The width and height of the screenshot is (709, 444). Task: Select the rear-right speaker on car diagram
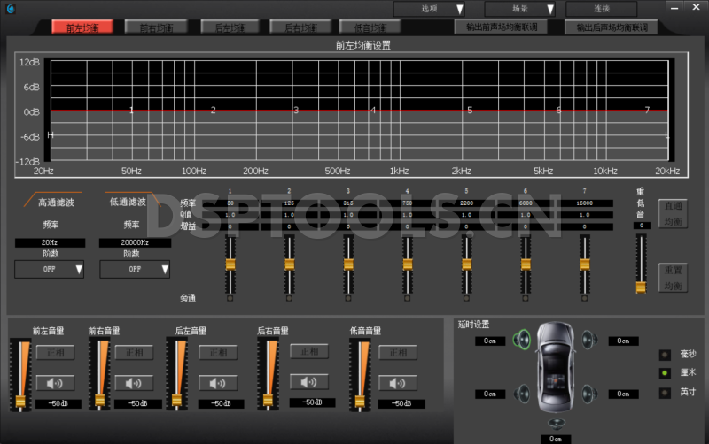[589, 393]
